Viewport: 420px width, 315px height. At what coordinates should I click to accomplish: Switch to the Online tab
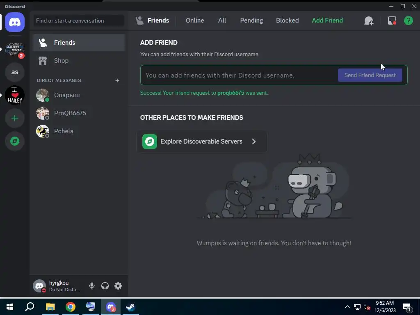[x=195, y=21]
